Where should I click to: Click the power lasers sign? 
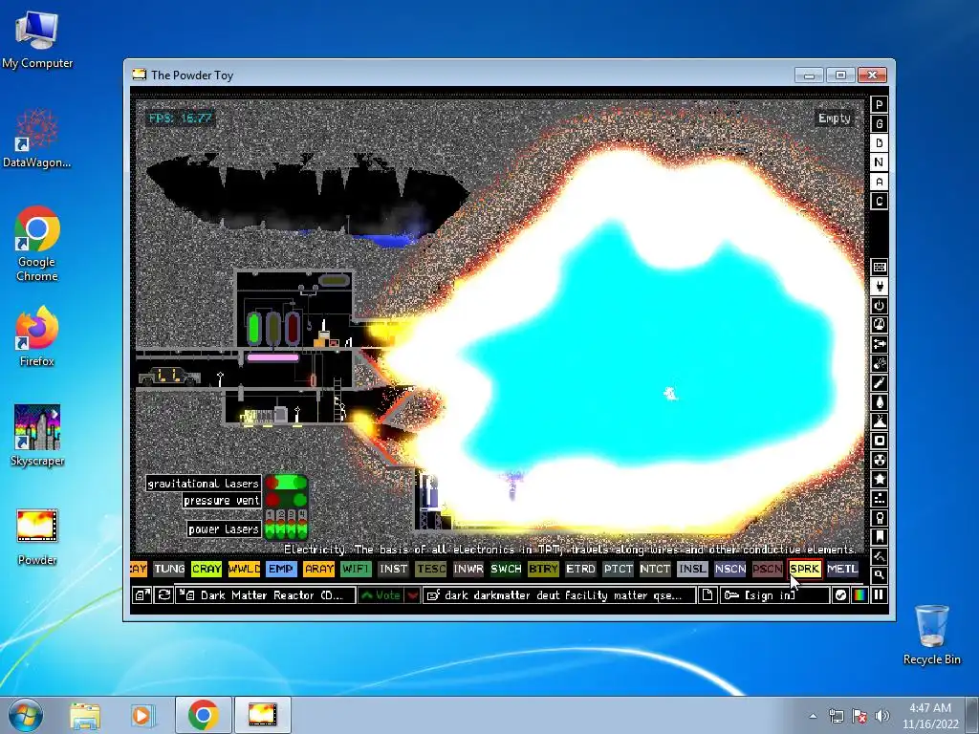[x=224, y=529]
